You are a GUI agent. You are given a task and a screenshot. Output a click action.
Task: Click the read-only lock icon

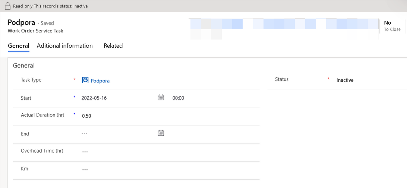coord(7,6)
